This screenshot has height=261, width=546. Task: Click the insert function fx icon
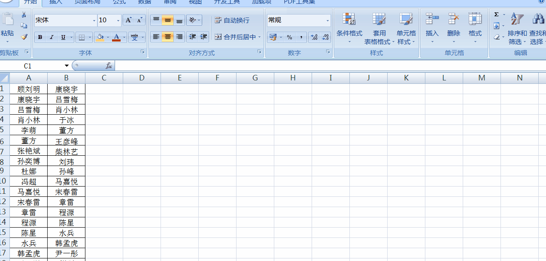click(x=109, y=66)
